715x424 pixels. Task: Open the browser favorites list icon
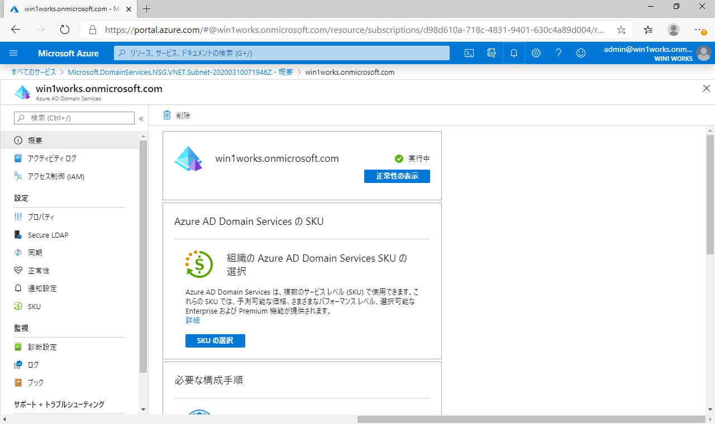pos(648,30)
